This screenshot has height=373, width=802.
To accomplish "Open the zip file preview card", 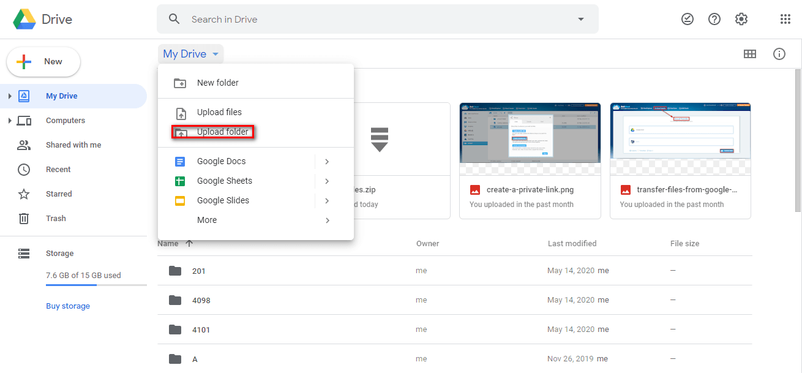I will coord(402,161).
